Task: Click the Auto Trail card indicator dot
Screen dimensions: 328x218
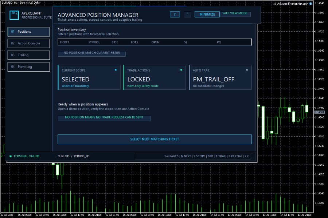Action: click(247, 70)
